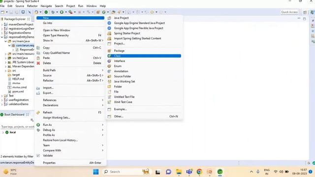This screenshot has width=315, height=177.
Task: Open Chrome from the taskbar
Action: [199, 172]
